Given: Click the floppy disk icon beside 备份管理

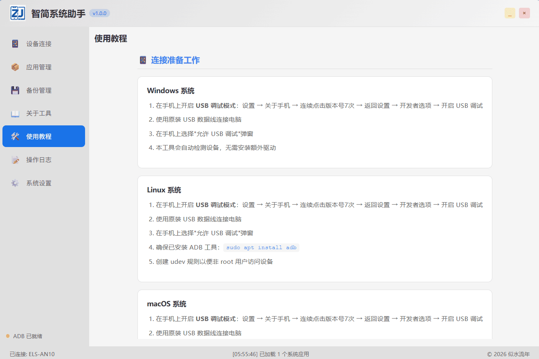Looking at the screenshot, I should (x=15, y=90).
